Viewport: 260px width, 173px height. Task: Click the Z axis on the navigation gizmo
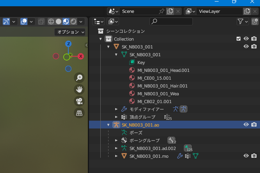68,44
